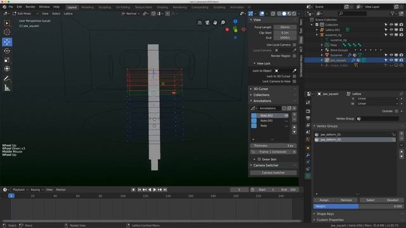Enable Use Local Camera checkbox
This screenshot has width=406, height=228.
click(294, 45)
